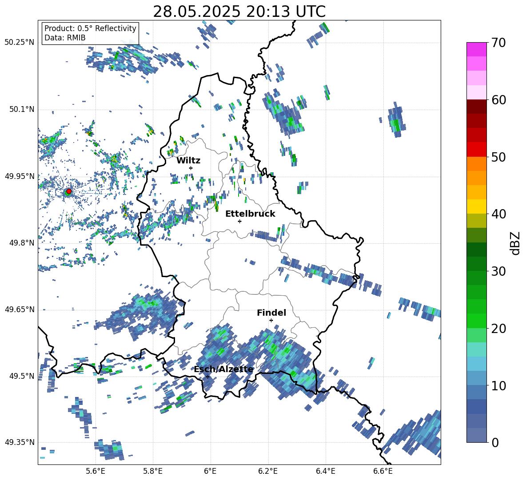Click the title 28.05.2025 20:13 UTC
This screenshot has width=526, height=480.
[x=239, y=12]
